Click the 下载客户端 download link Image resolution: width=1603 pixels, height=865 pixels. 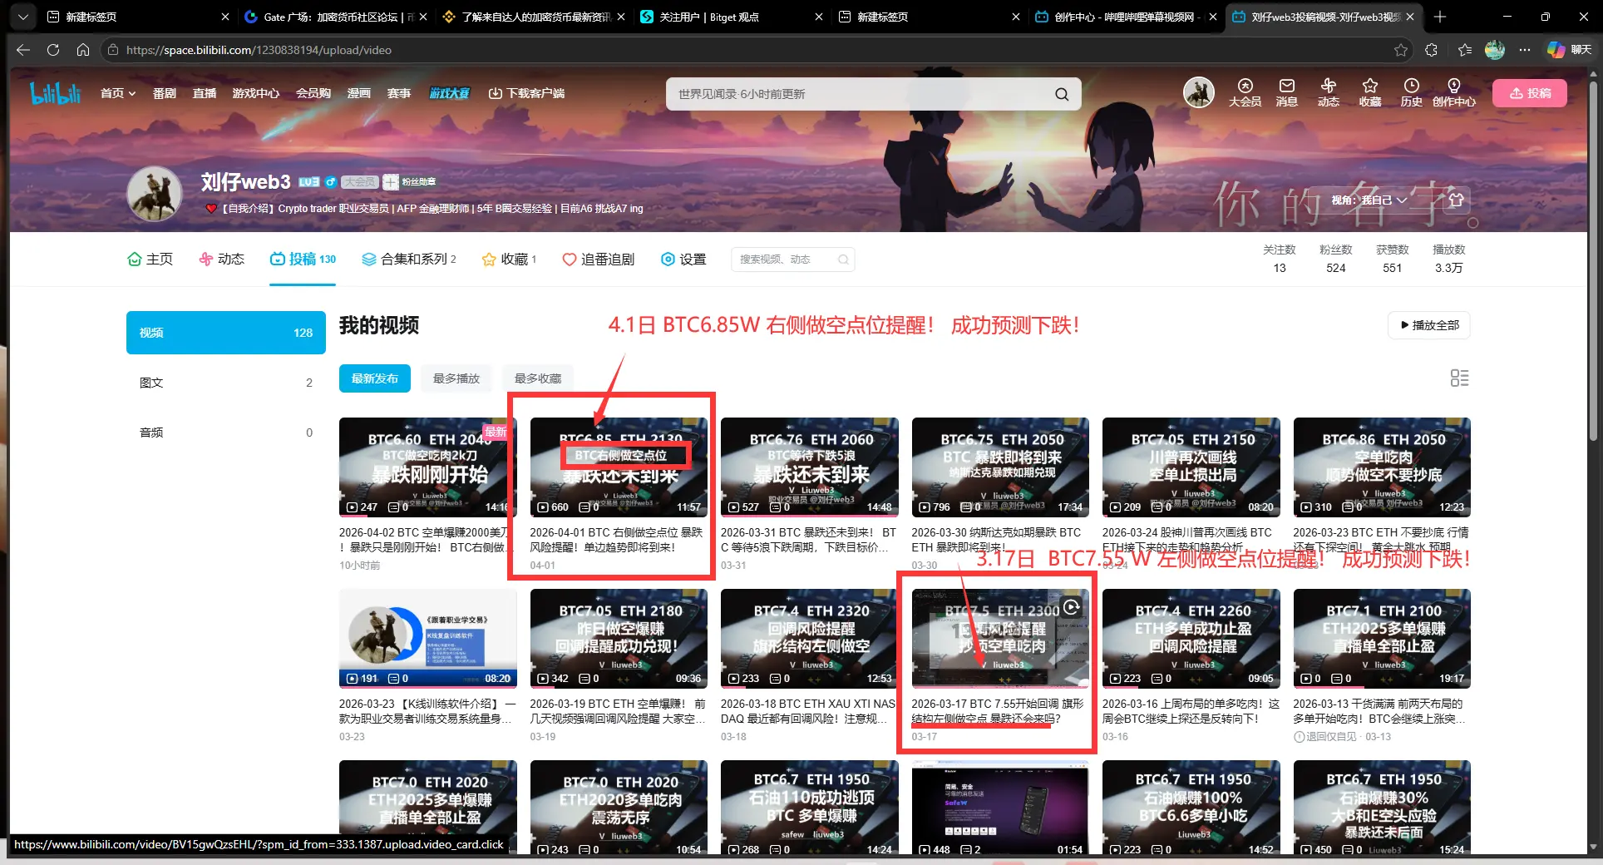click(526, 93)
